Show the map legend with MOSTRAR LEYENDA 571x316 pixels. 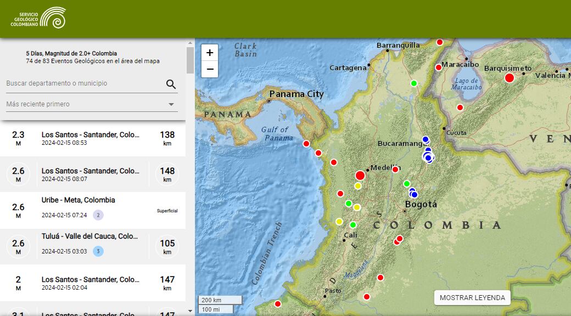[x=472, y=297]
